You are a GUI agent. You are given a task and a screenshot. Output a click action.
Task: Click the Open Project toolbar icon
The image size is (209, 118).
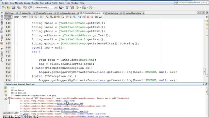click(x=13, y=8)
